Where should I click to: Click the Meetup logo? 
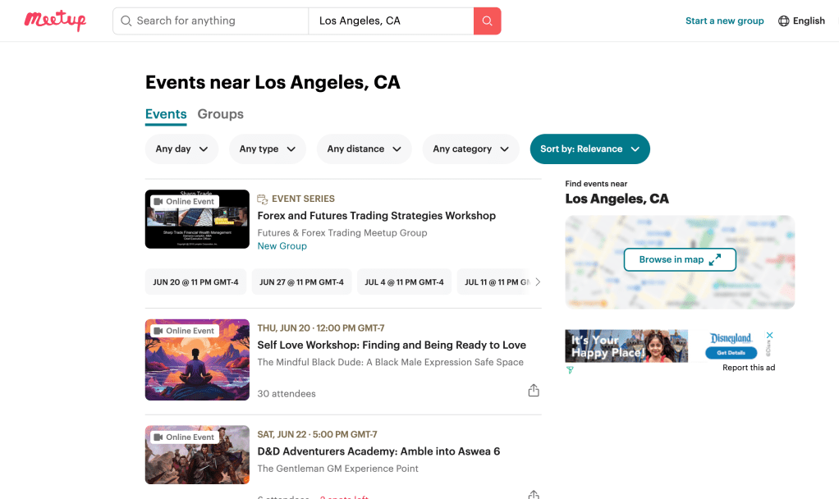coord(55,21)
